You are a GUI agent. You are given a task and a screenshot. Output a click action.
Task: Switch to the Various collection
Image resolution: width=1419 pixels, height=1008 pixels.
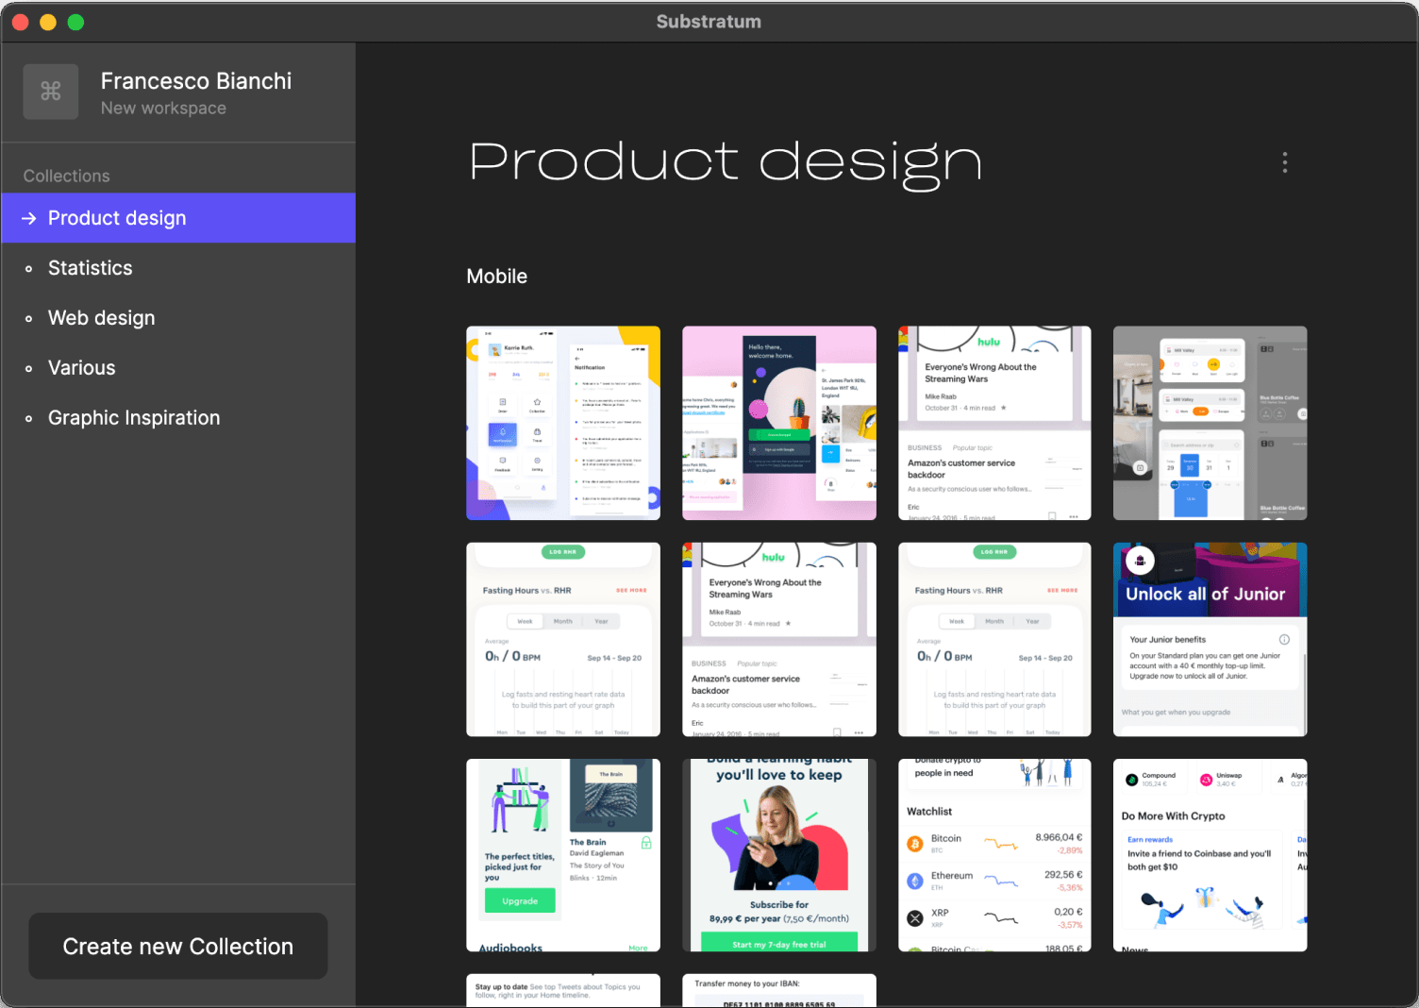(x=82, y=368)
